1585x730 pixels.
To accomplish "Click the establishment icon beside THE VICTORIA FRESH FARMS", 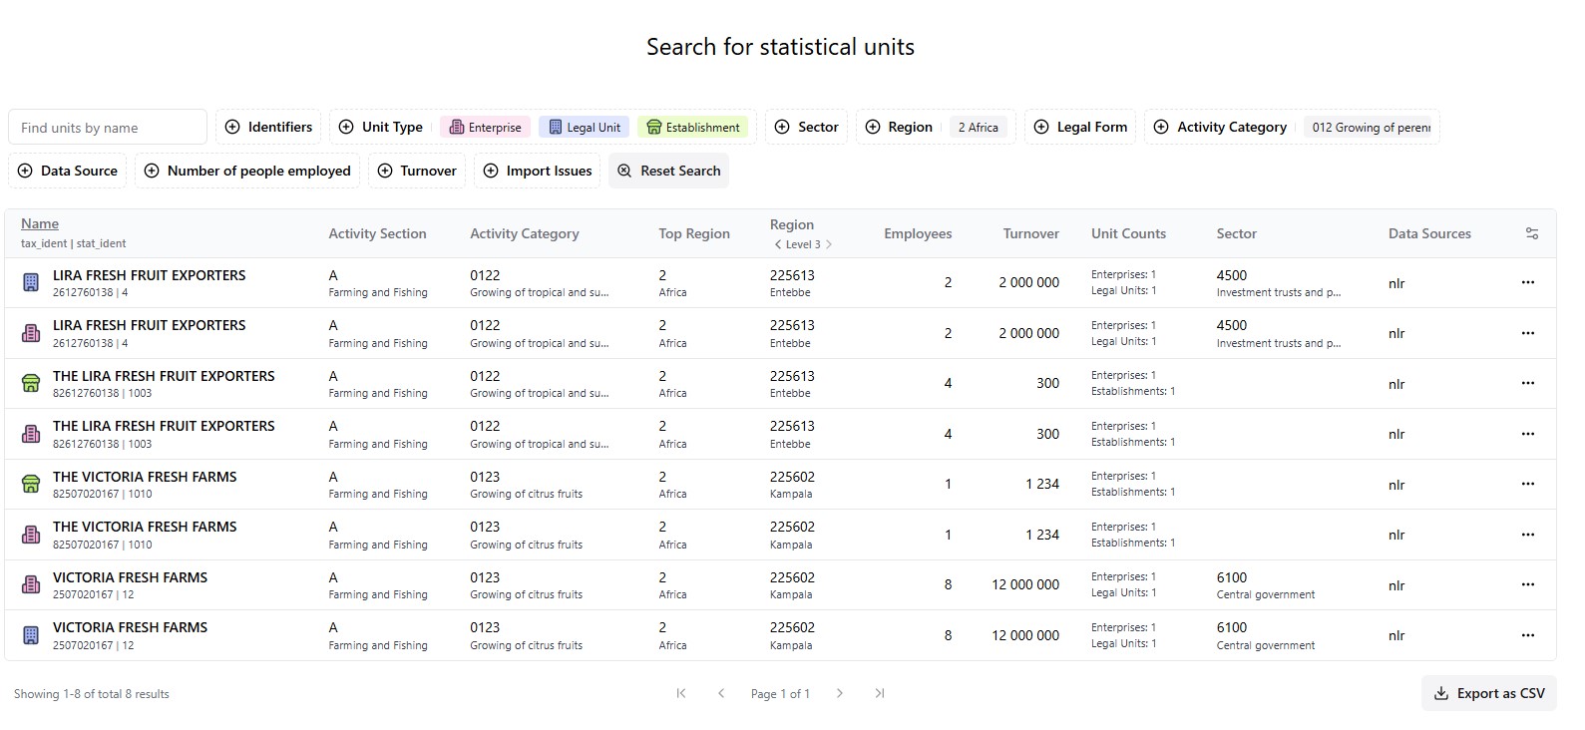I will click(x=31, y=485).
